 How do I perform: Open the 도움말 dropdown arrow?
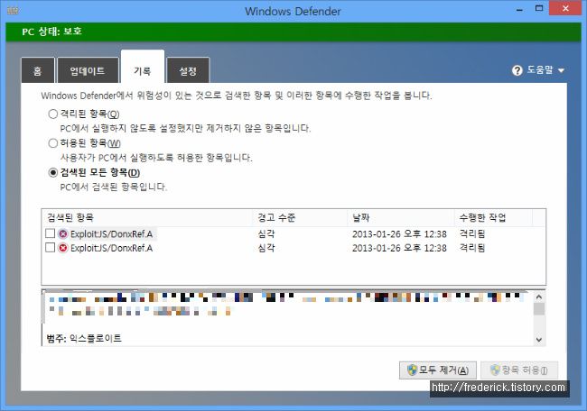561,70
